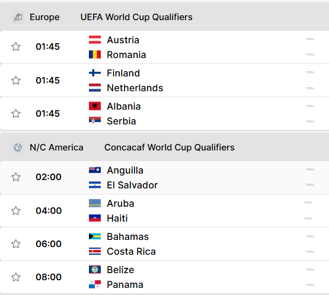The width and height of the screenshot is (329, 295).
Task: Star the Albania vs Serbia match
Action: coord(16,113)
